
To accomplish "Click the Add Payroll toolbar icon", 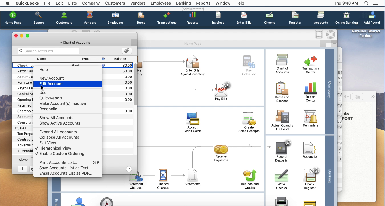I will point(372,18).
